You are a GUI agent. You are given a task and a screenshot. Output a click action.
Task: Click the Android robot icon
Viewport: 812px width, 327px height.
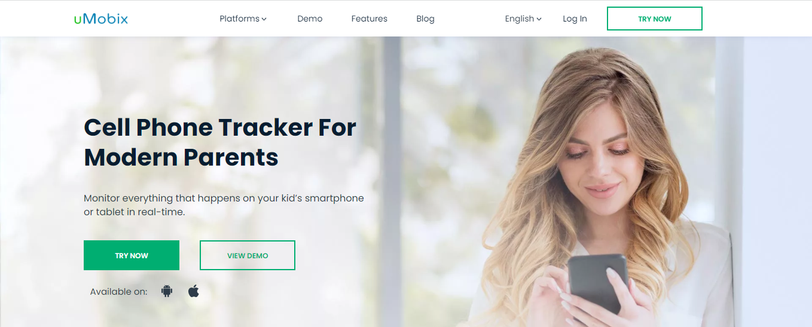[167, 291]
